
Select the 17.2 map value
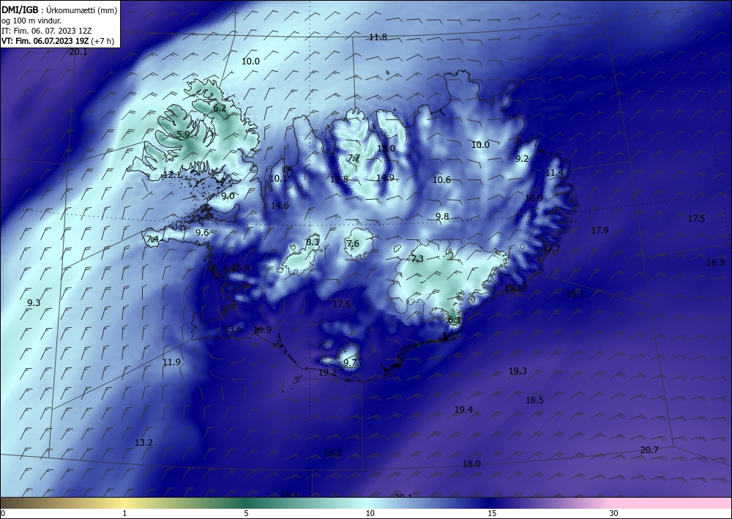point(513,288)
